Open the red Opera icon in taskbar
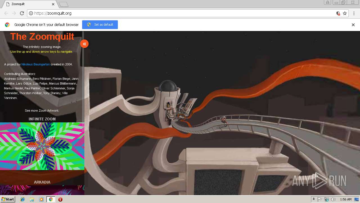 60,199
